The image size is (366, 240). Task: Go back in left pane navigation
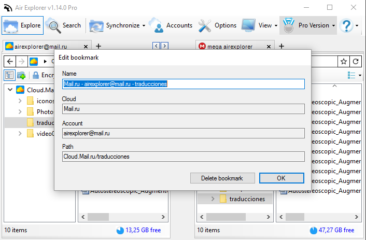10,61
